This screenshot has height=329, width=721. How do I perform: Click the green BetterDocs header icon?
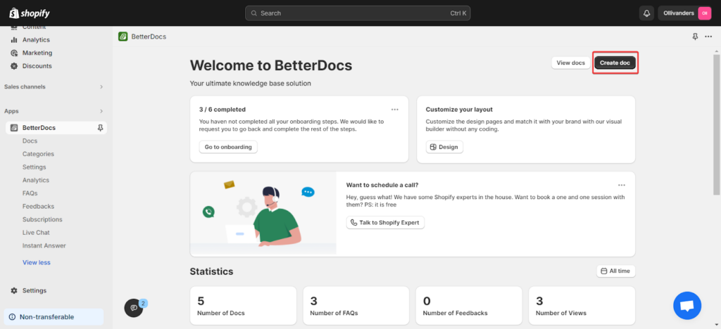point(123,37)
